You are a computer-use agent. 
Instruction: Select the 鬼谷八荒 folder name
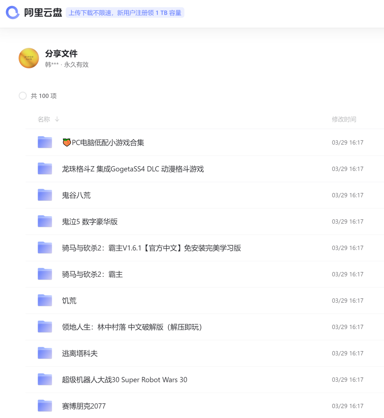coord(76,195)
